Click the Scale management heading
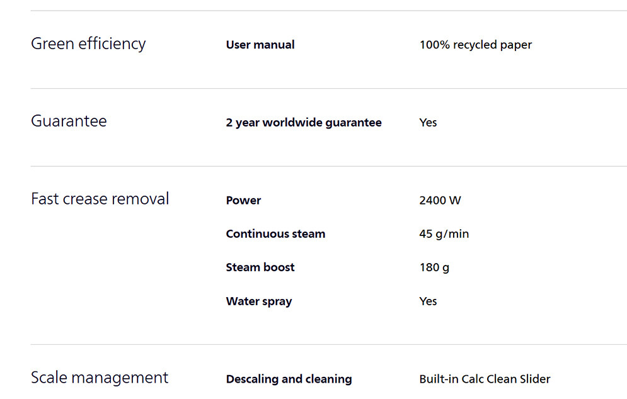 (100, 378)
